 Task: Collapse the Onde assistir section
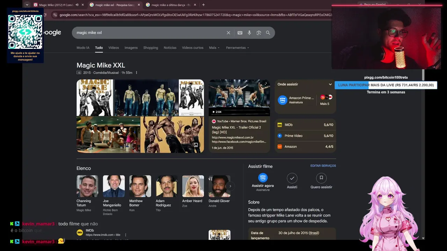coord(330,84)
